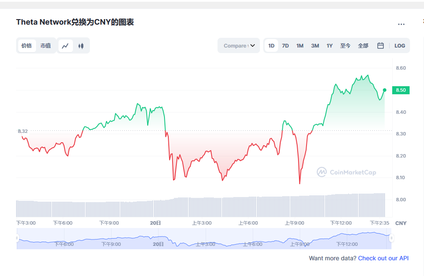The image size is (424, 276).
Task: Click the 'Theta Network兑换为CNY的图表' heading
Action: click(x=75, y=22)
